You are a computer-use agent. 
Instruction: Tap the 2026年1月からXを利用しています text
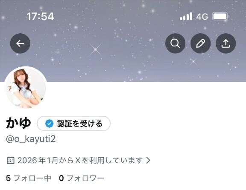click(80, 160)
